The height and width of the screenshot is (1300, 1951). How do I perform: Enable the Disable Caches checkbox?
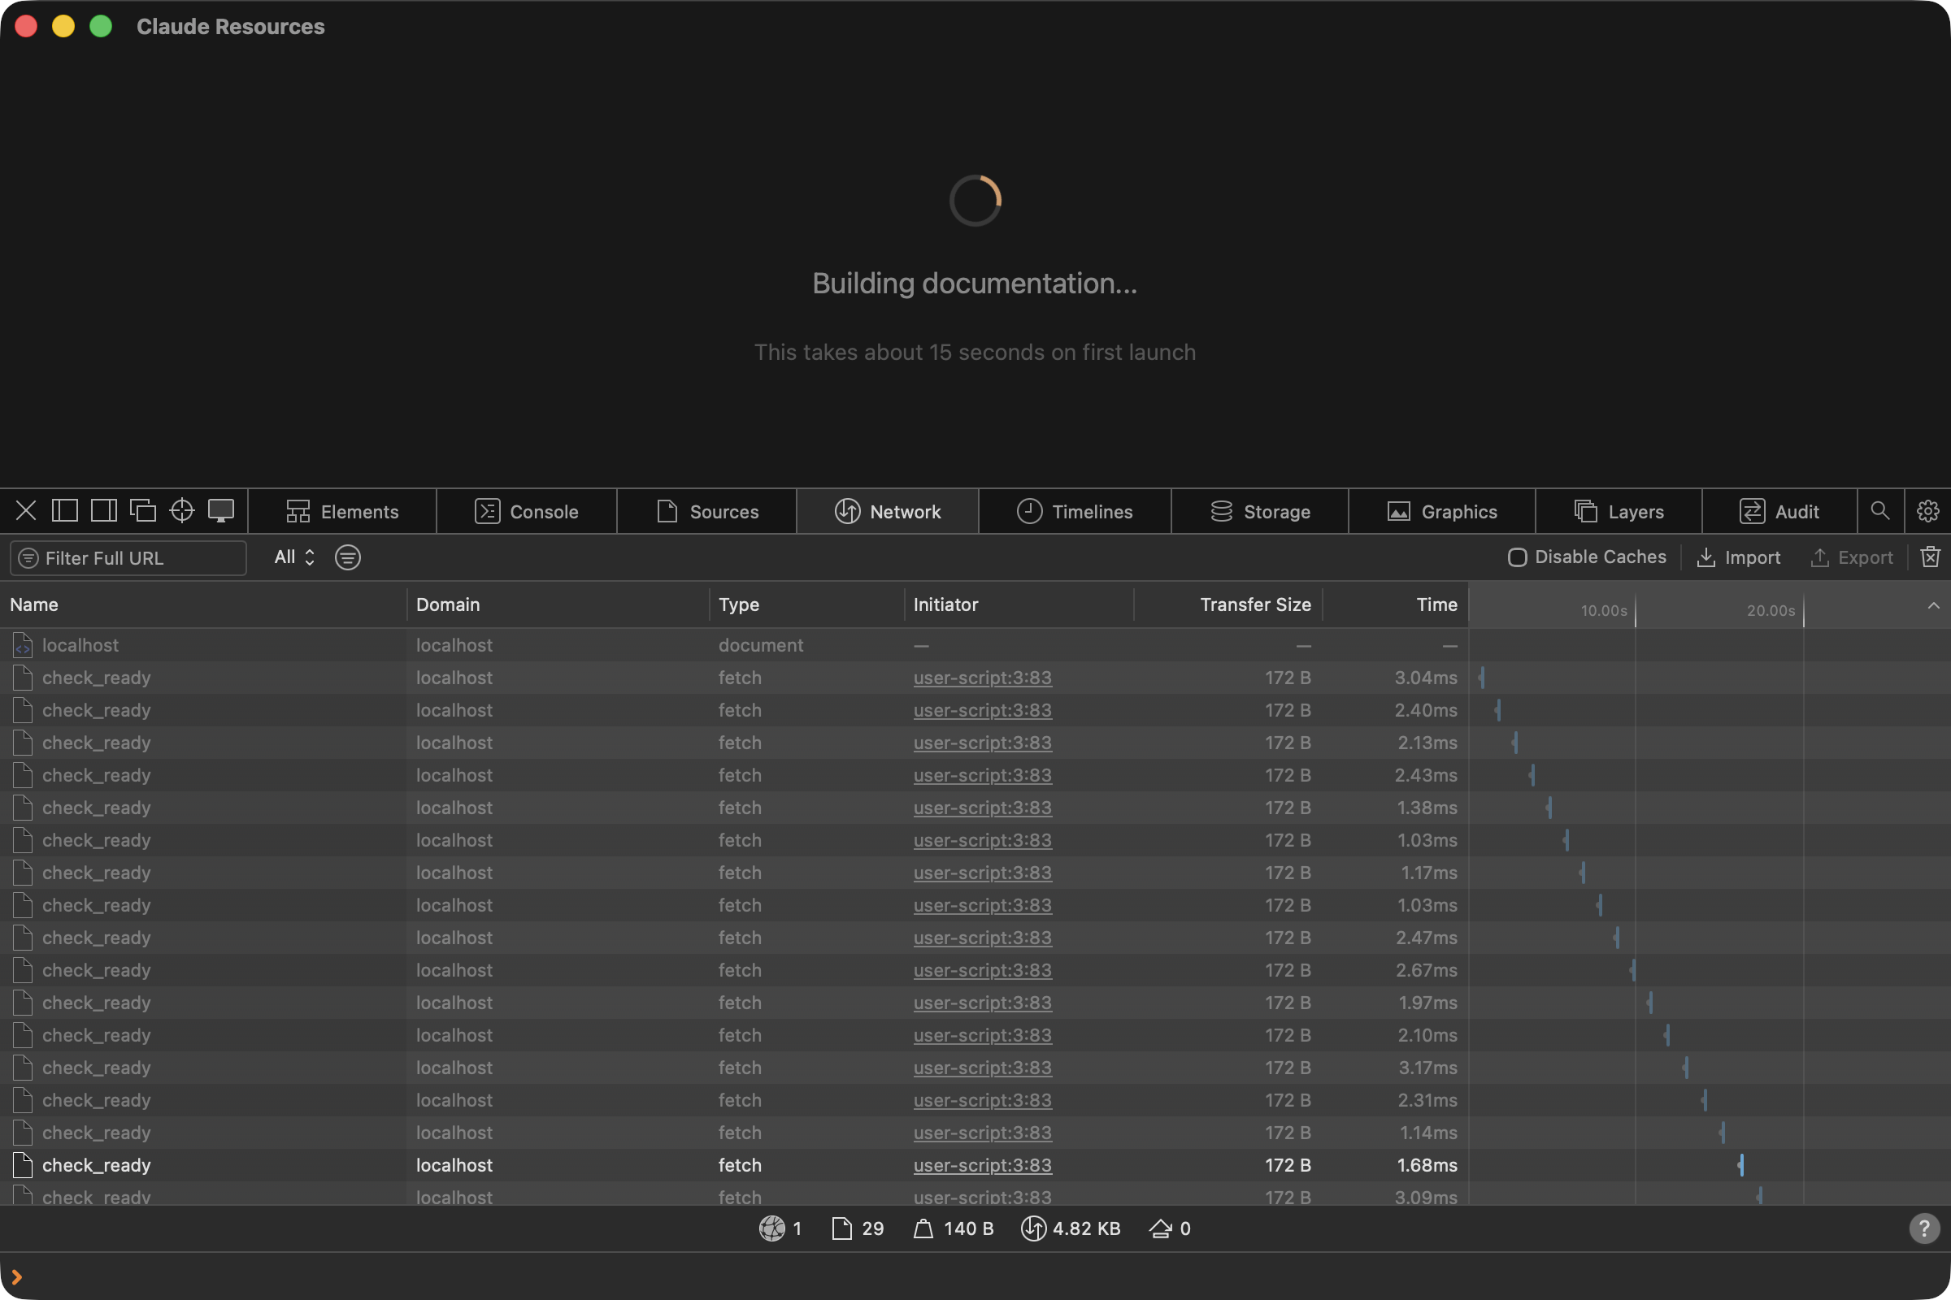1517,557
